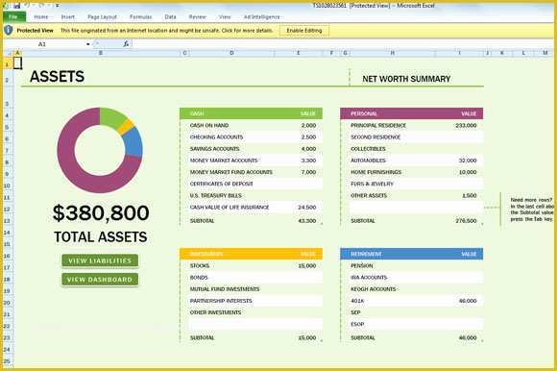
Task: Click the View Liabilities button
Action: click(x=100, y=260)
